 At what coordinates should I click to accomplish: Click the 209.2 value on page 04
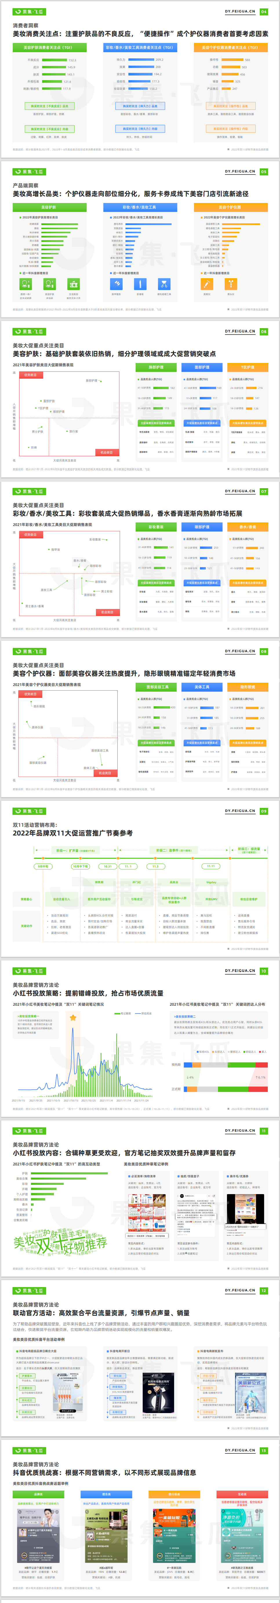(x=159, y=60)
